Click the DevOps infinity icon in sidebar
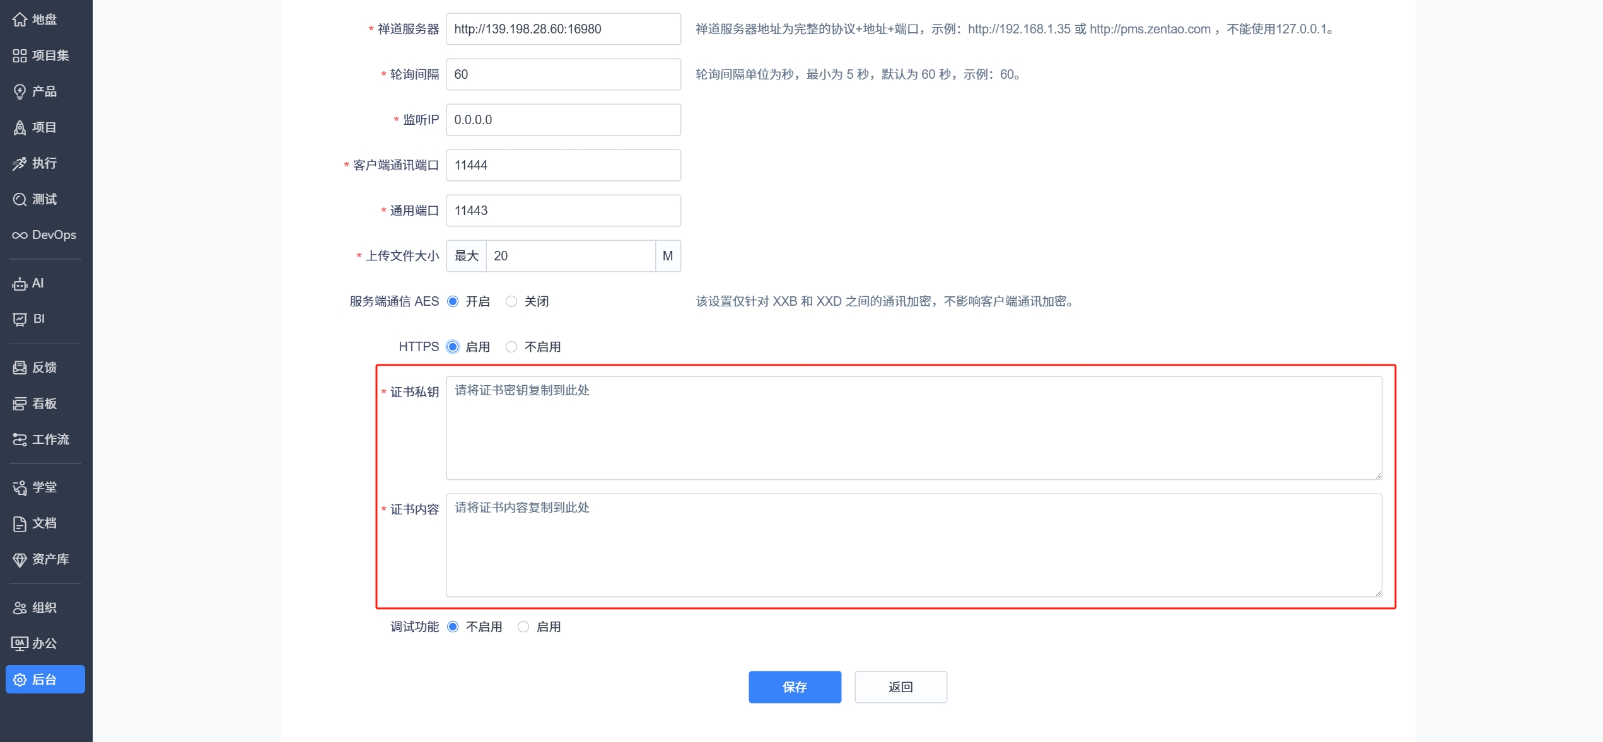 tap(20, 235)
